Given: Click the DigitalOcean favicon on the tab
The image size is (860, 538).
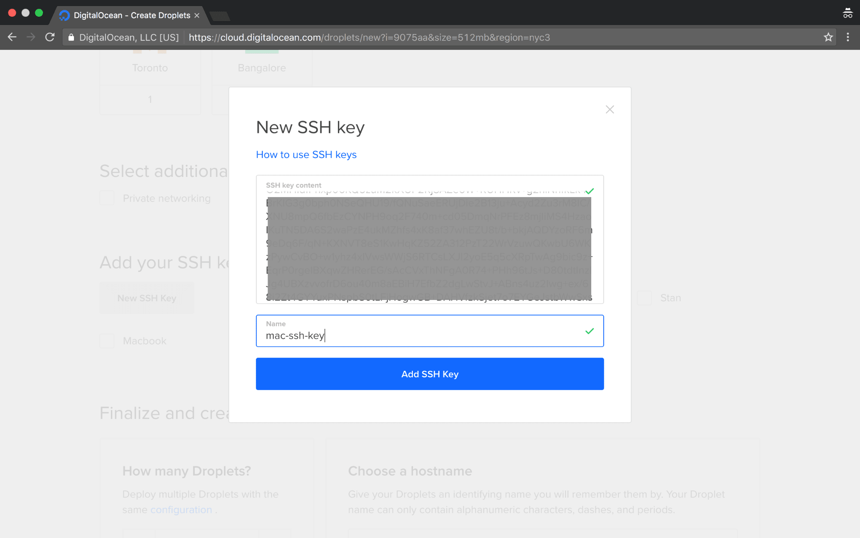Looking at the screenshot, I should pos(64,15).
